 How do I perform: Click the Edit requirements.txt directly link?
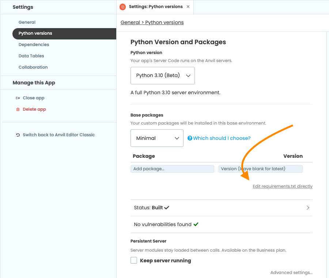coord(283,186)
